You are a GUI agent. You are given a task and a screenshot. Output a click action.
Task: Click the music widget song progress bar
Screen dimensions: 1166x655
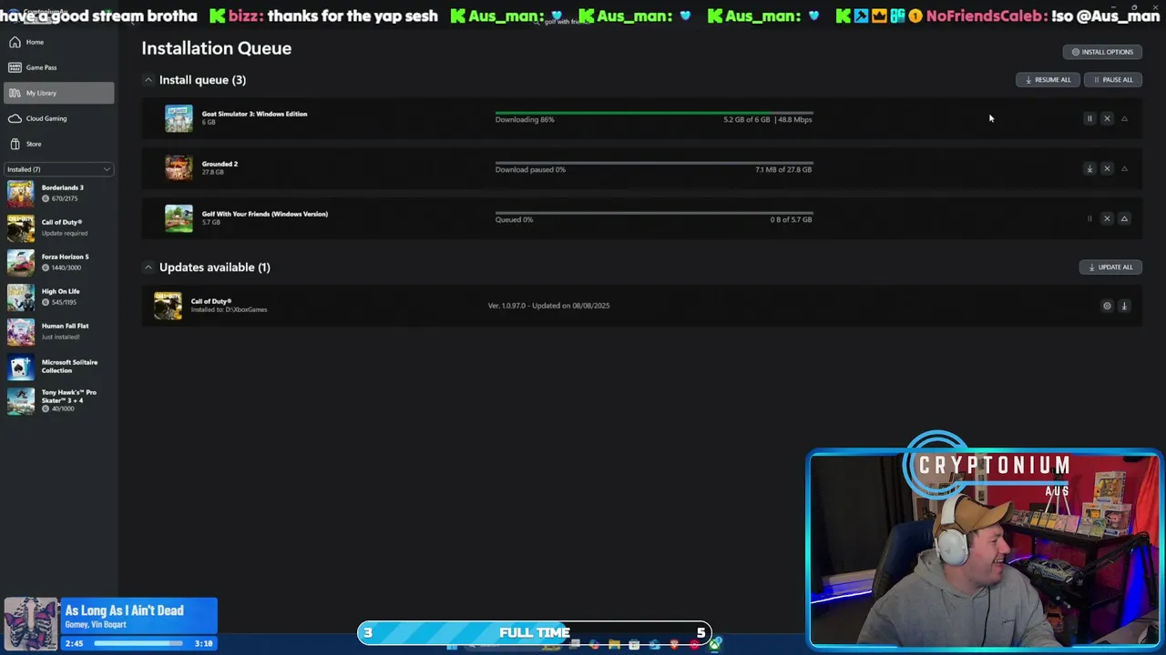(138, 643)
